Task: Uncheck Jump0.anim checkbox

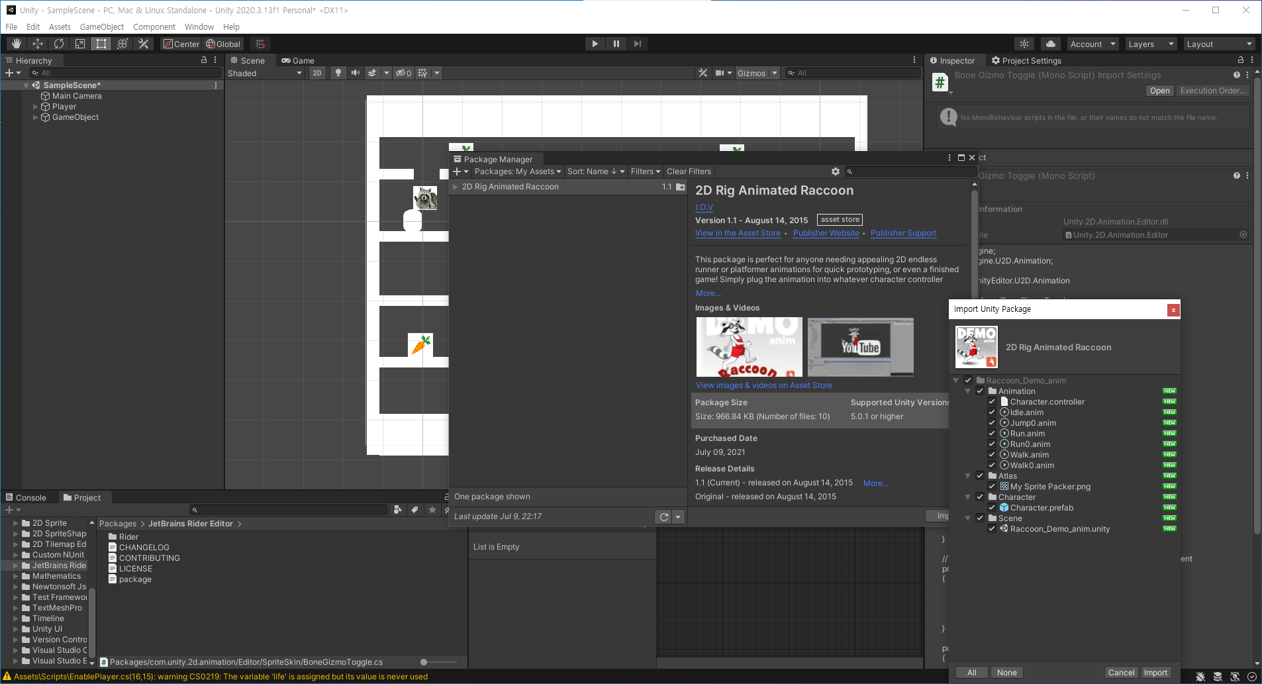Action: (992, 423)
